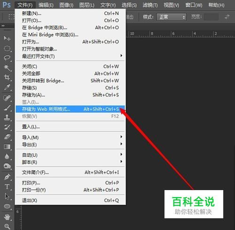
Task: Select the Elliptical Marquee tool
Action: tap(7, 48)
